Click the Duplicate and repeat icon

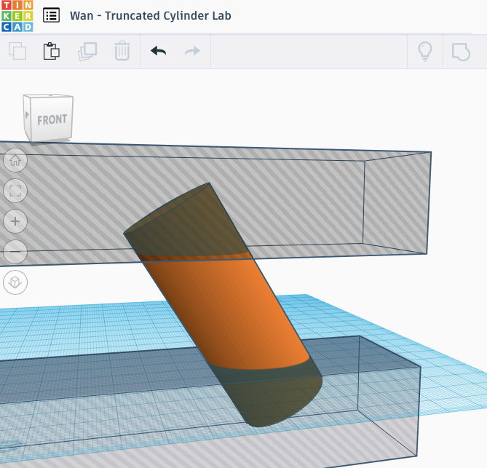(x=87, y=51)
